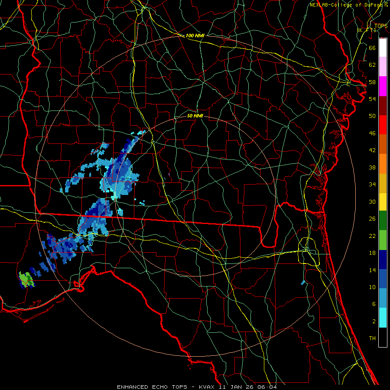Click the '18' legend value label
The width and height of the screenshot is (390, 390).
tap(372, 253)
